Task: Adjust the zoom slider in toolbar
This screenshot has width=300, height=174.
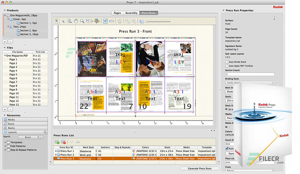Action: [x=147, y=22]
